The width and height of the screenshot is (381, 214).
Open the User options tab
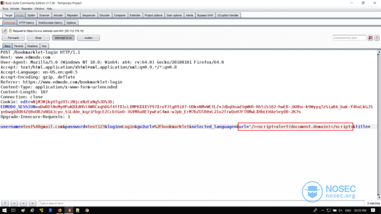point(174,15)
